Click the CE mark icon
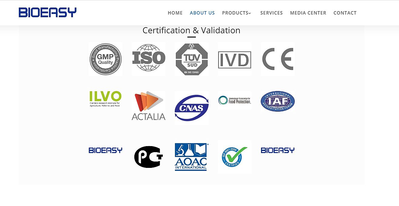The height and width of the screenshot is (206, 399). pos(277,59)
